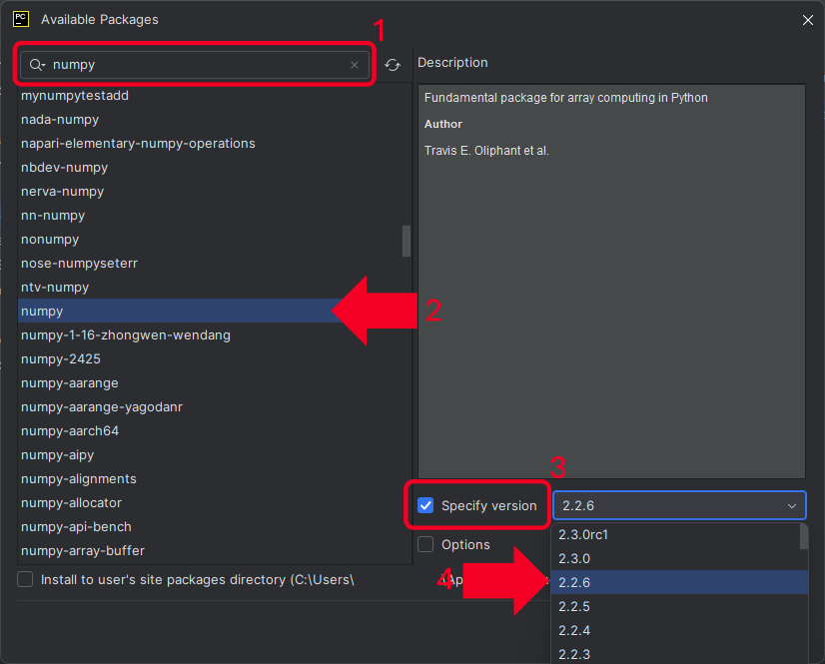Select version 2.2.4 entry
The height and width of the screenshot is (664, 825).
574,630
